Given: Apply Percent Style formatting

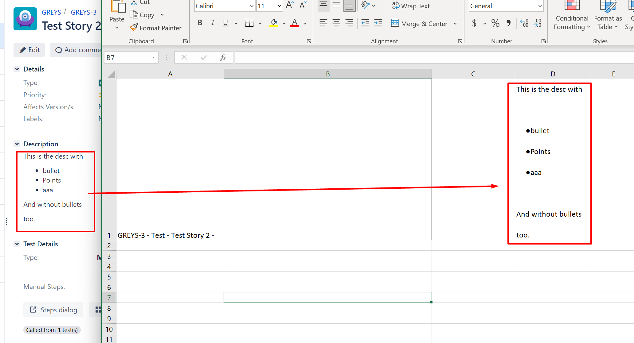Looking at the screenshot, I should pos(495,23).
